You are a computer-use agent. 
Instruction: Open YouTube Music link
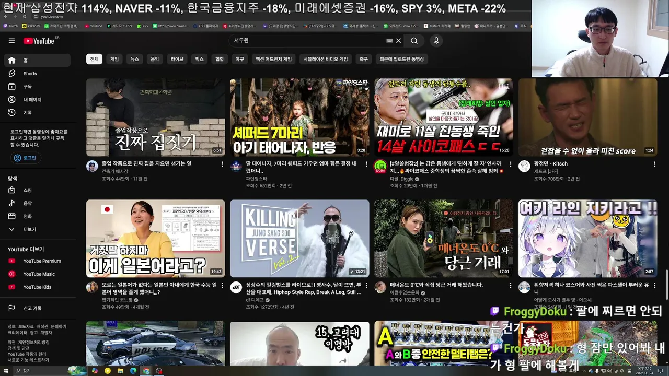tap(37, 274)
